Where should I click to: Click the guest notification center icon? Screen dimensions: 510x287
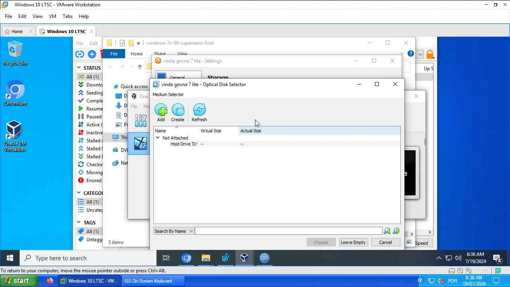tap(497, 258)
